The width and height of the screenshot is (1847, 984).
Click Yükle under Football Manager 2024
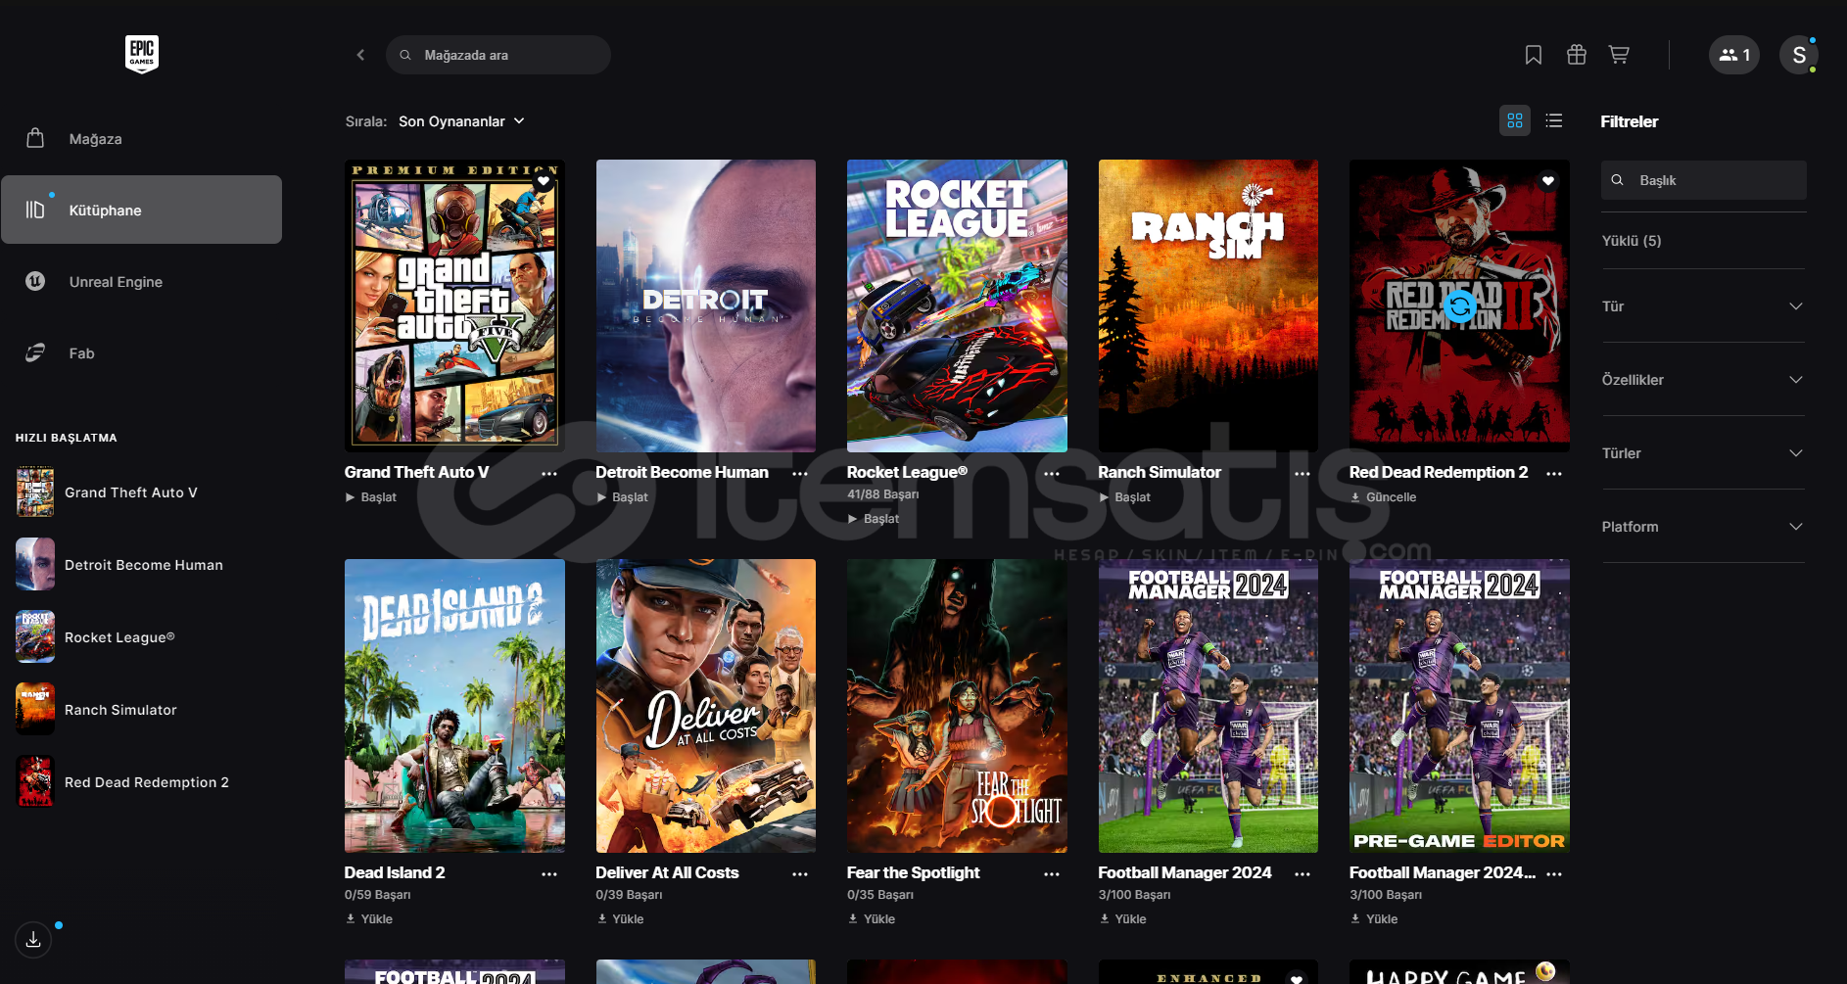(1123, 919)
